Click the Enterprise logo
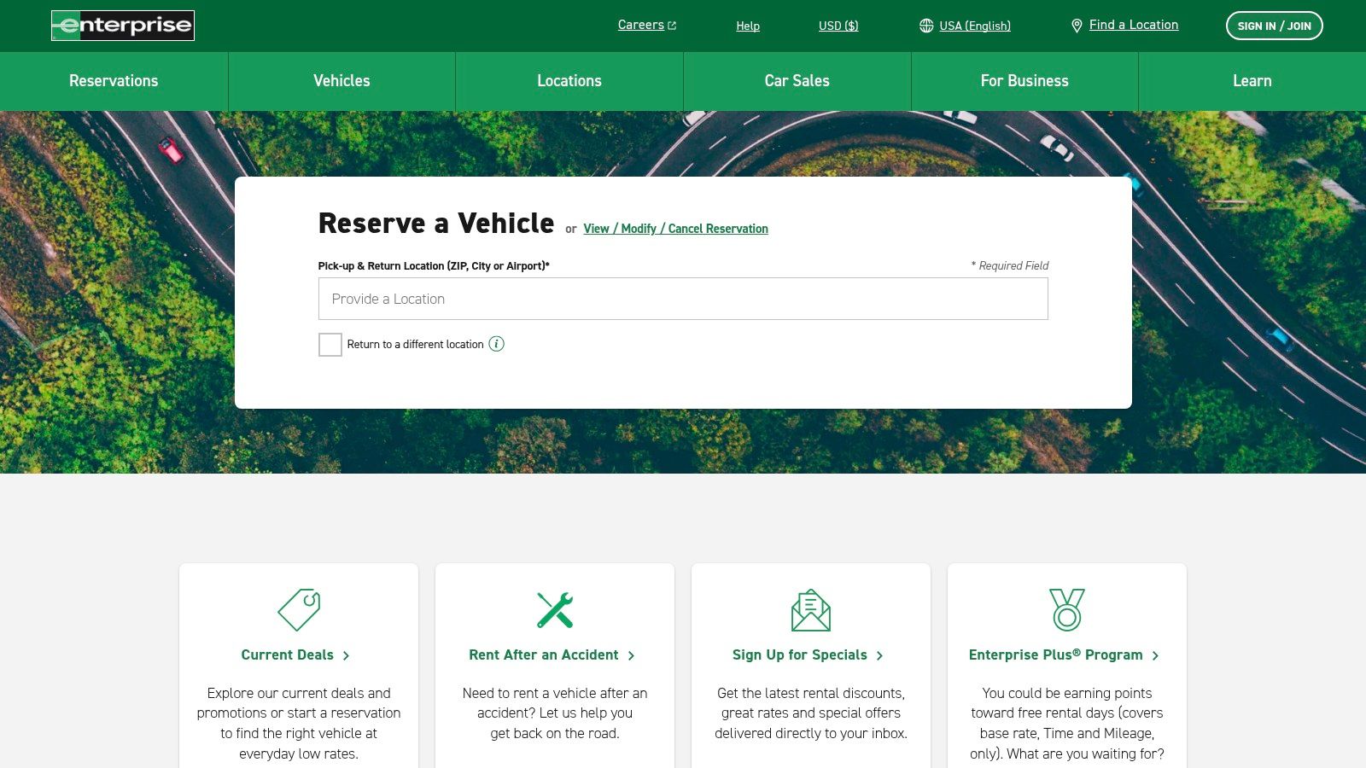 [123, 26]
